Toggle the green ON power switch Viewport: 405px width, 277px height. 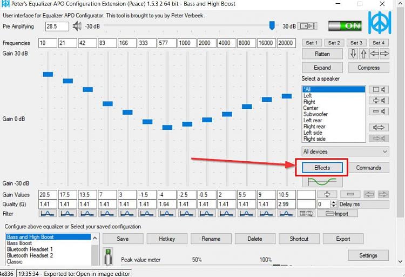pos(345,26)
